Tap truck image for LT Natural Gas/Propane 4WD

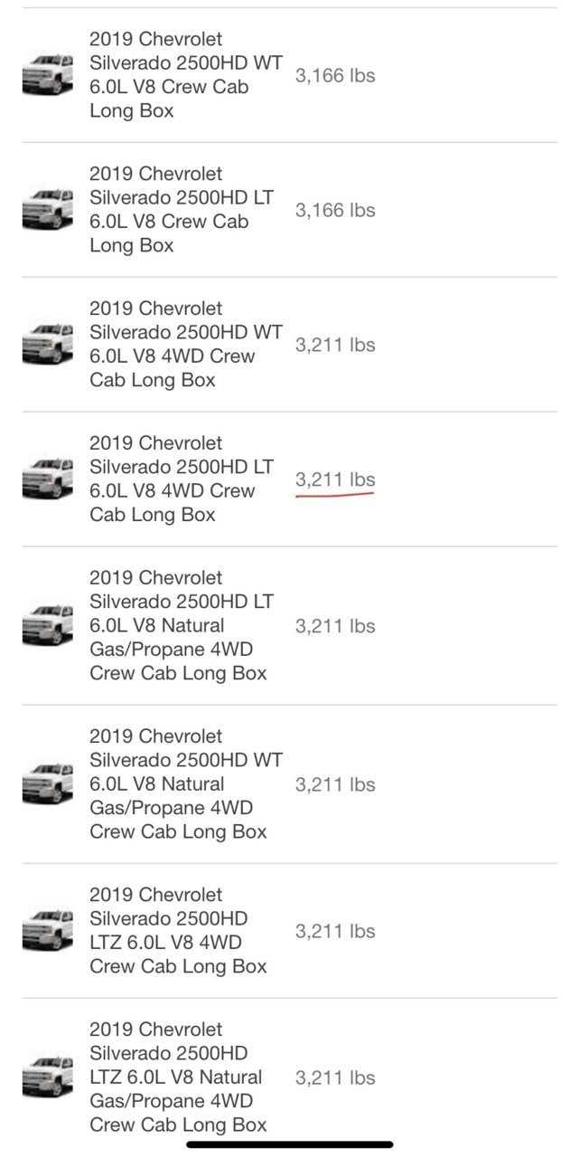[48, 626]
